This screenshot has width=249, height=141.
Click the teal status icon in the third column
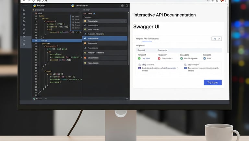coord(182,59)
